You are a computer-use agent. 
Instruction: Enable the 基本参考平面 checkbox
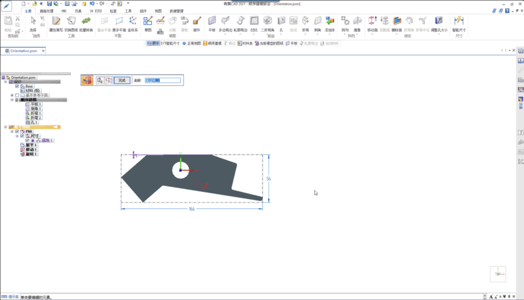click(17, 95)
